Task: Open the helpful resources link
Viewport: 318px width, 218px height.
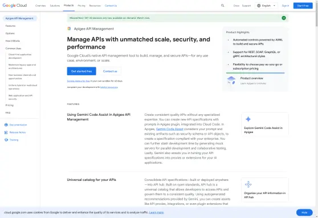Action: (x=109, y=87)
